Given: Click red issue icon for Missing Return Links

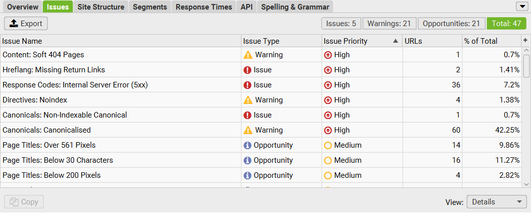Looking at the screenshot, I should (x=247, y=70).
